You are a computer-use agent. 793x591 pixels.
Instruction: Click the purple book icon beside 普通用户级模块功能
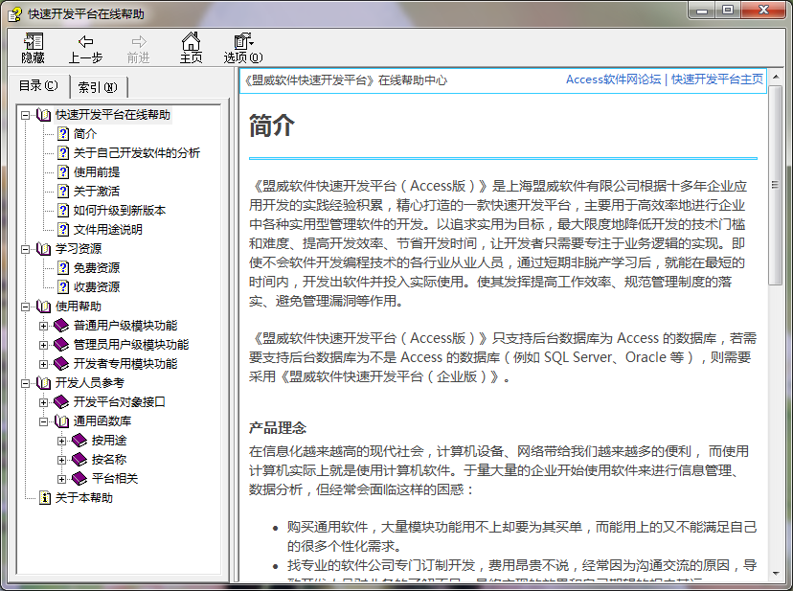pyautogui.click(x=61, y=326)
